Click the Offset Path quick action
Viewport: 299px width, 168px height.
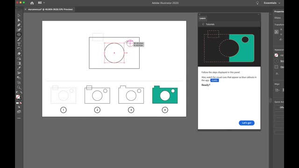tap(281, 107)
